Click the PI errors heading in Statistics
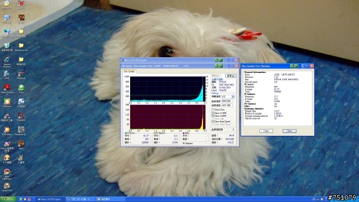 pos(248,84)
